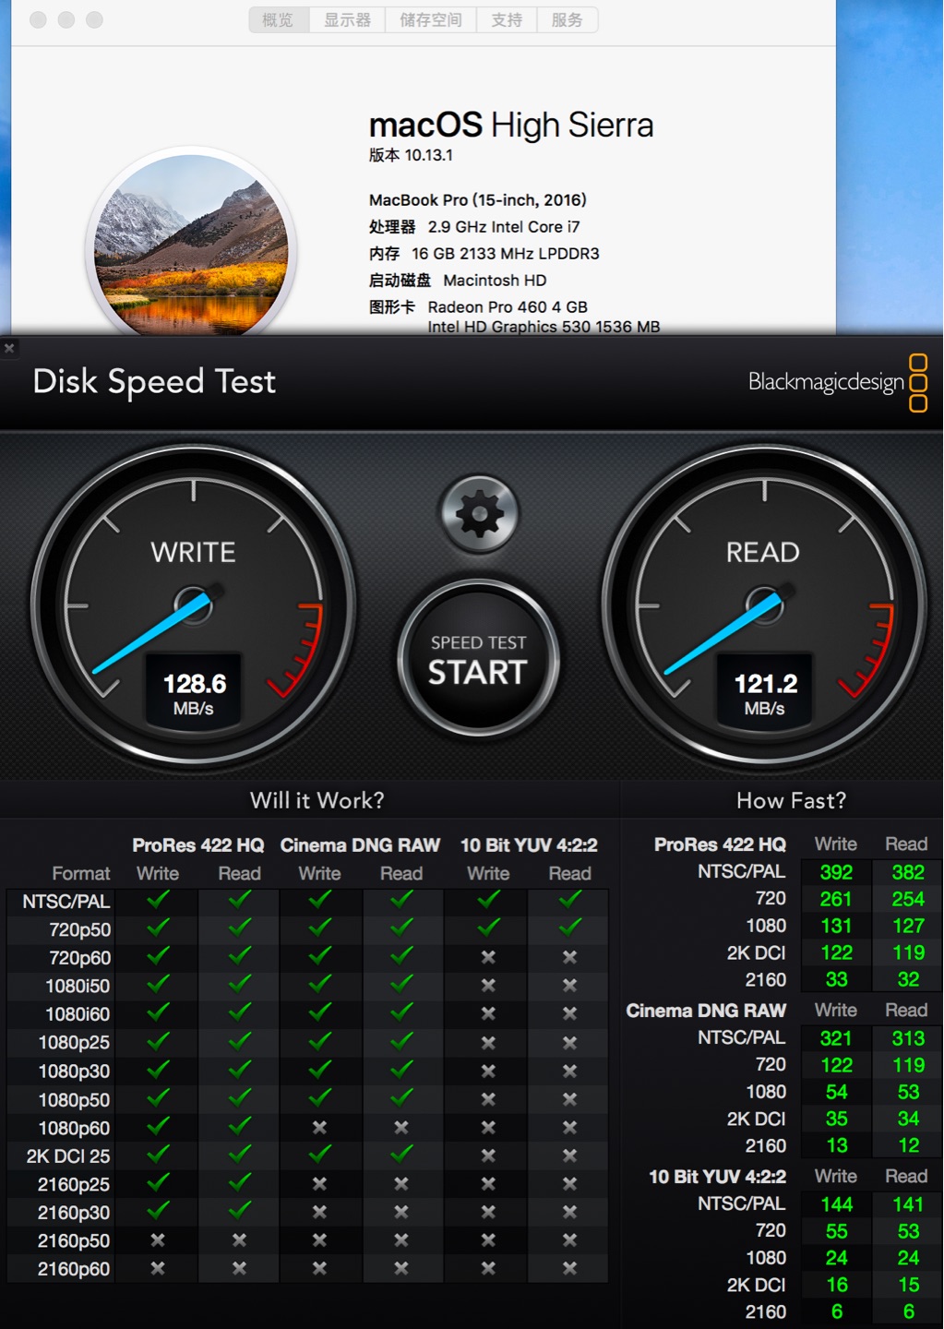Screen dimensions: 944x1329
Task: Click Cinema DNG RAW 2K DCI read value 34
Action: pyautogui.click(x=909, y=1119)
